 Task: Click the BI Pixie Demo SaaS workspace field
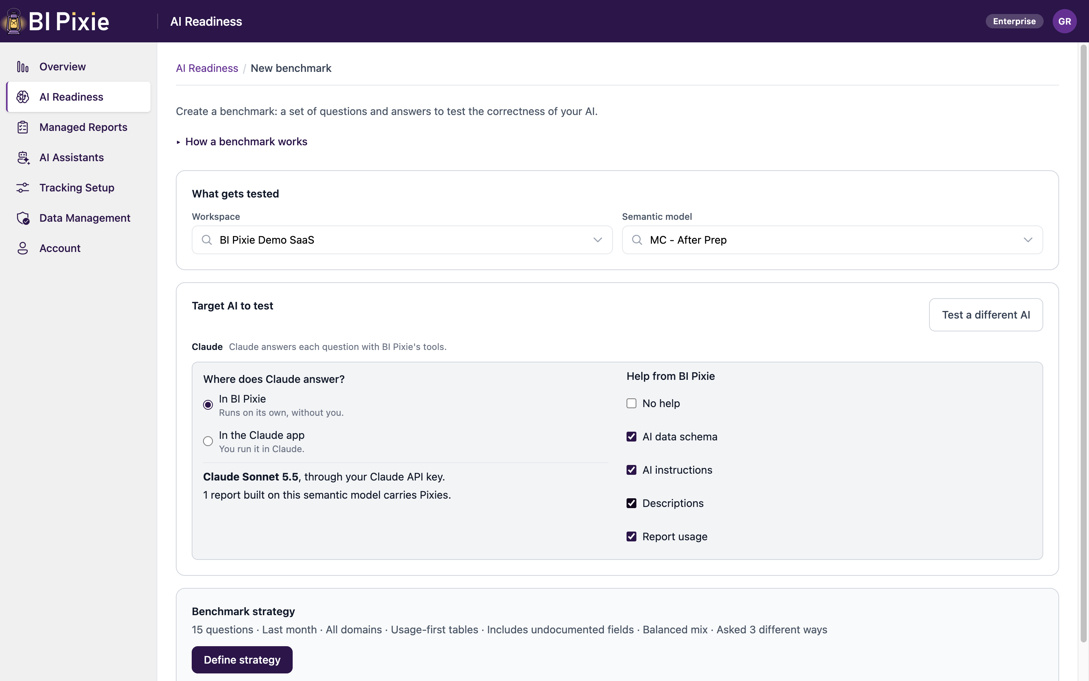click(x=402, y=240)
